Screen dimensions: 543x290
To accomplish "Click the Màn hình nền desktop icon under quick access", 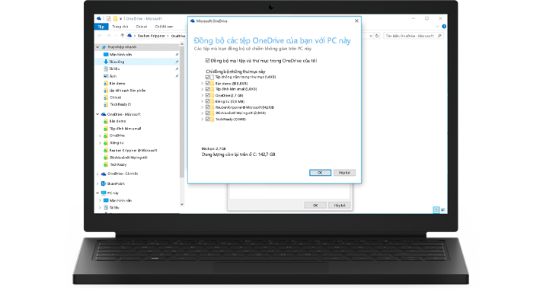I will tap(106, 55).
